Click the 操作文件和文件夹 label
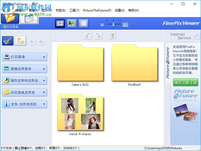Screen dimensions: 201x151 point(24,81)
